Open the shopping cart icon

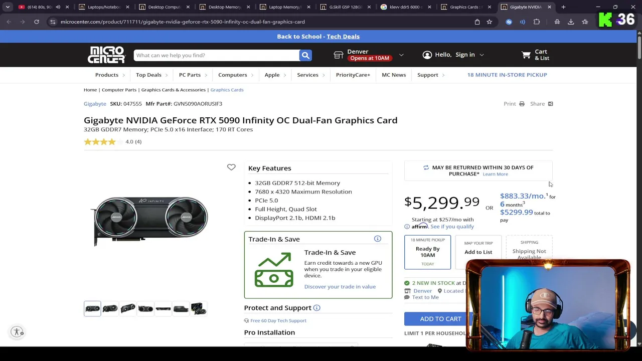coord(526,55)
